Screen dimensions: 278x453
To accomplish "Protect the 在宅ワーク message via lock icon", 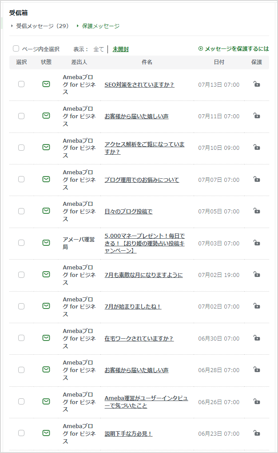I will pos(257,338).
